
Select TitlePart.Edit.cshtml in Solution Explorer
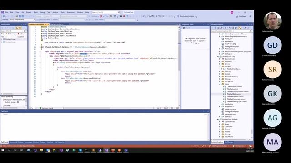click(234, 94)
